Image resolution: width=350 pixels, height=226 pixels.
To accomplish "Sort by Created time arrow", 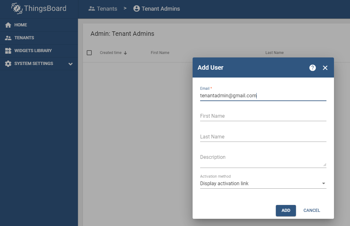I will pyautogui.click(x=125, y=53).
